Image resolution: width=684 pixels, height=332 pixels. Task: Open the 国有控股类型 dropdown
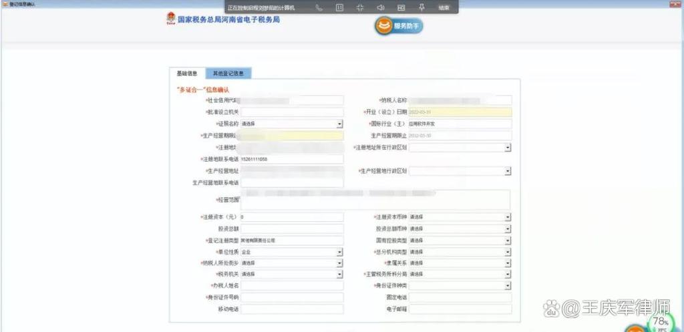click(460, 240)
